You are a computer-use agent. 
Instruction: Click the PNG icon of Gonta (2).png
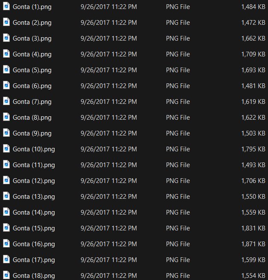[x=6, y=22]
